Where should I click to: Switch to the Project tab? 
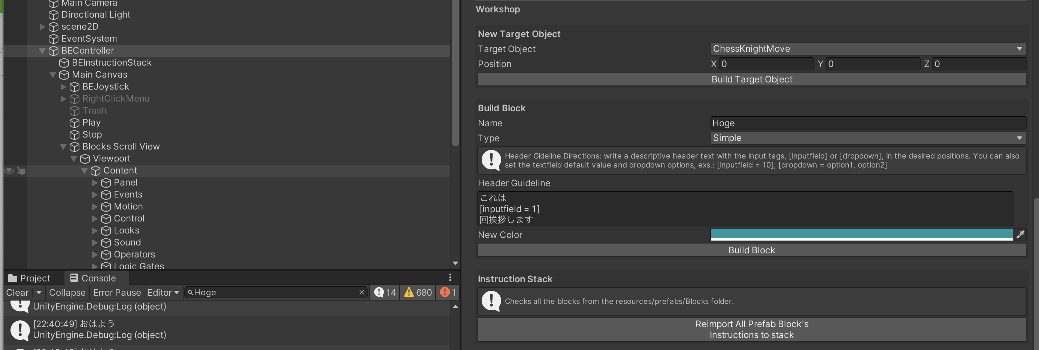(x=30, y=278)
